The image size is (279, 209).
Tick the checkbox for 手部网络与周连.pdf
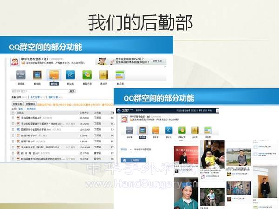pos(13,118)
